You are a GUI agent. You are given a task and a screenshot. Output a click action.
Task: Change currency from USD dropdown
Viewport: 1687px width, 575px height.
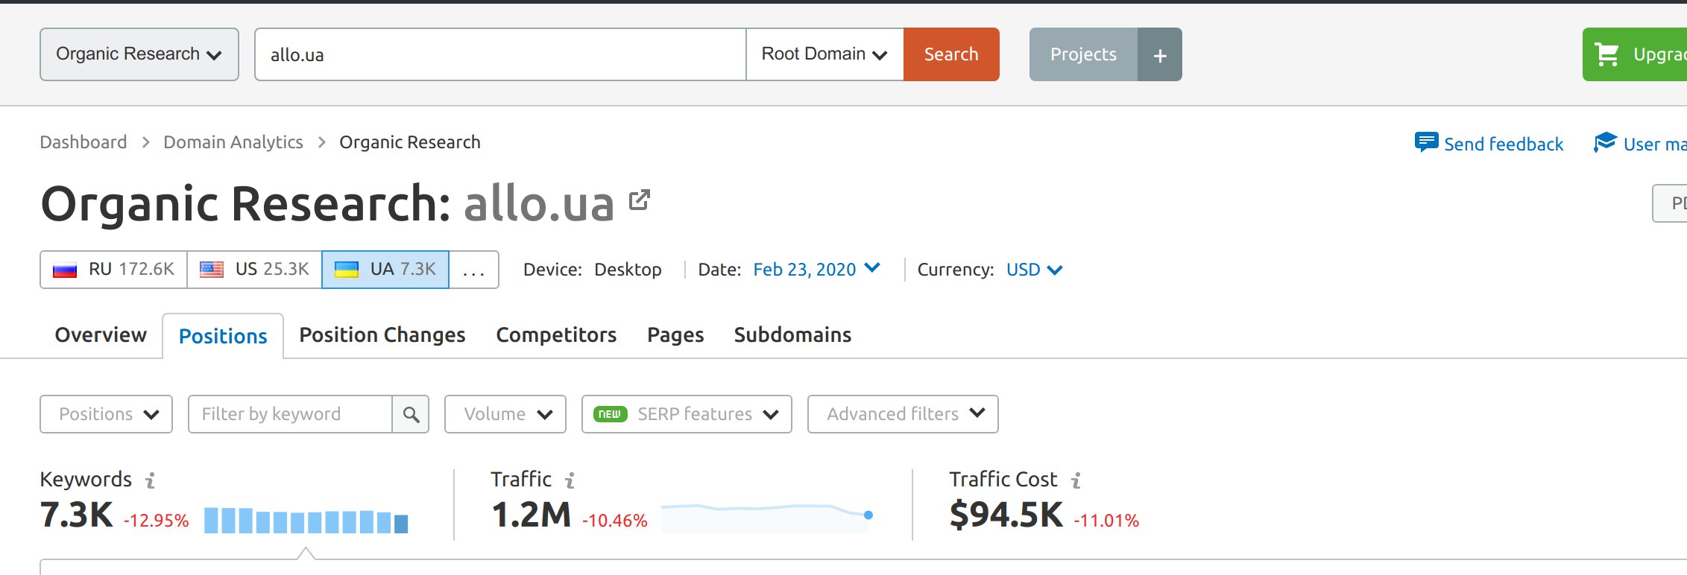1035,270
